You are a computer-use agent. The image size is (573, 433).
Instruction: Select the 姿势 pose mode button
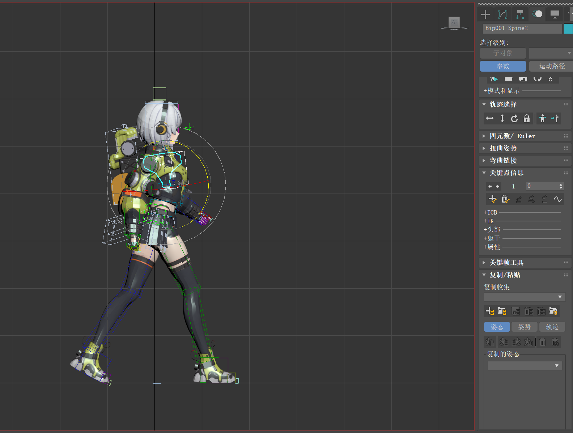tap(525, 327)
